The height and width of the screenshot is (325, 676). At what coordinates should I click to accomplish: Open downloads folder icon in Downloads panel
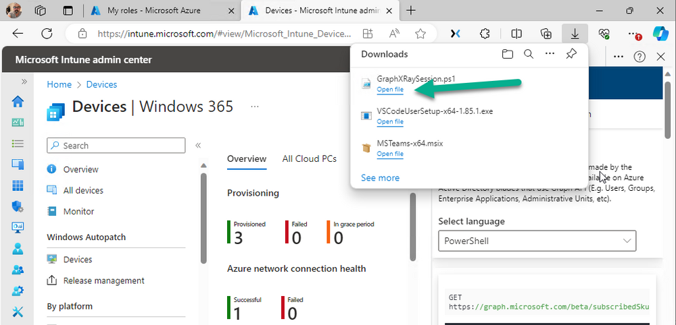tap(508, 54)
